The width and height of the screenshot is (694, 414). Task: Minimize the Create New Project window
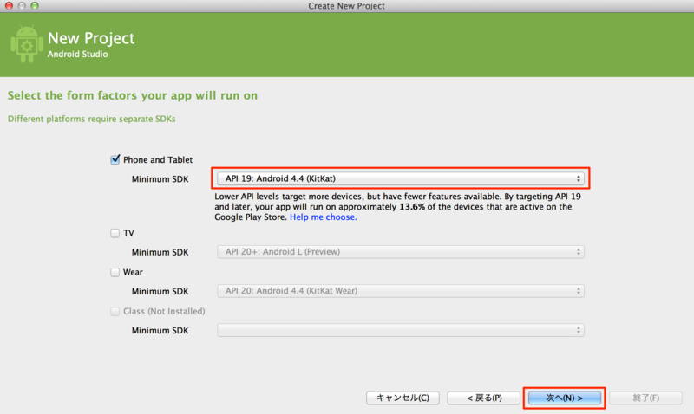click(x=22, y=6)
